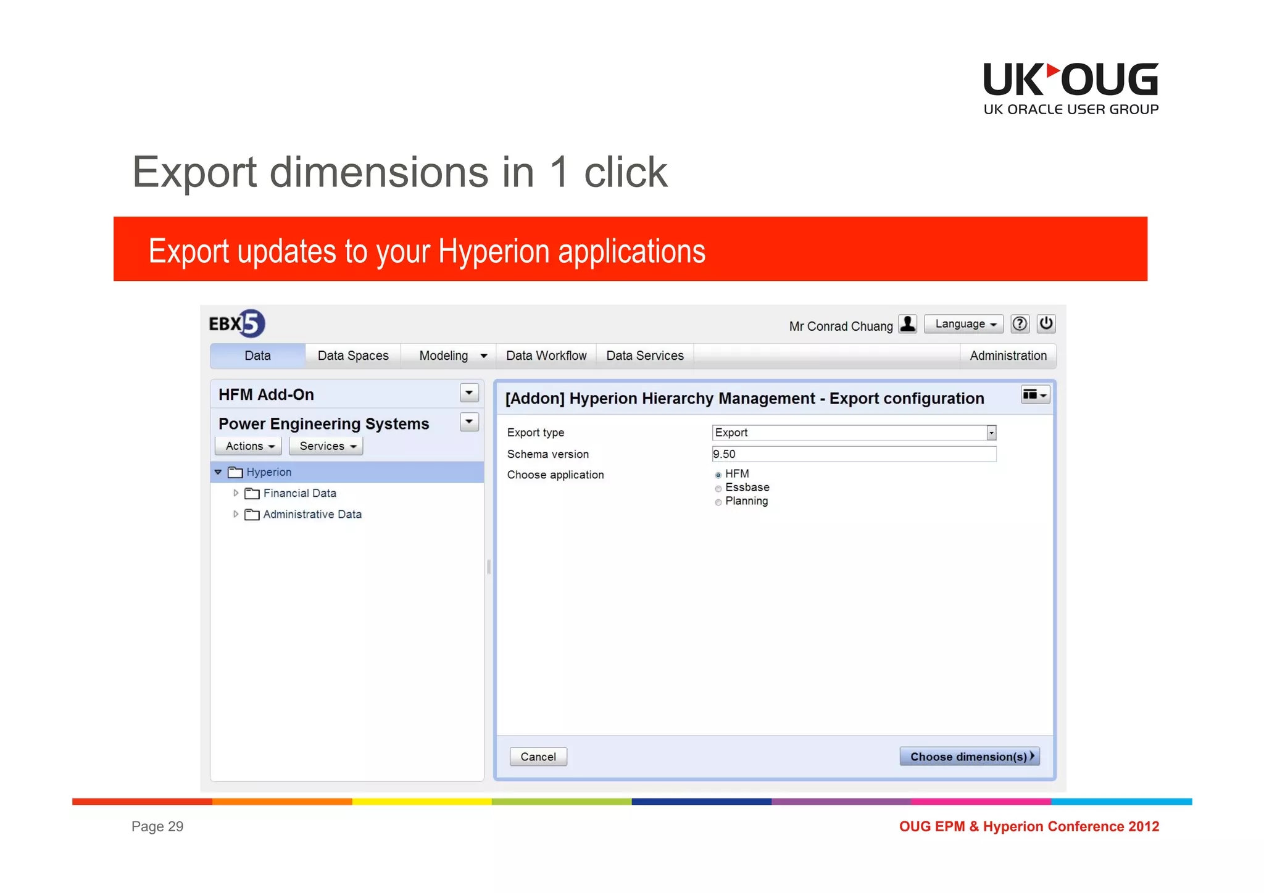The width and height of the screenshot is (1264, 893).
Task: Switch to the Data tab
Action: [x=257, y=356]
